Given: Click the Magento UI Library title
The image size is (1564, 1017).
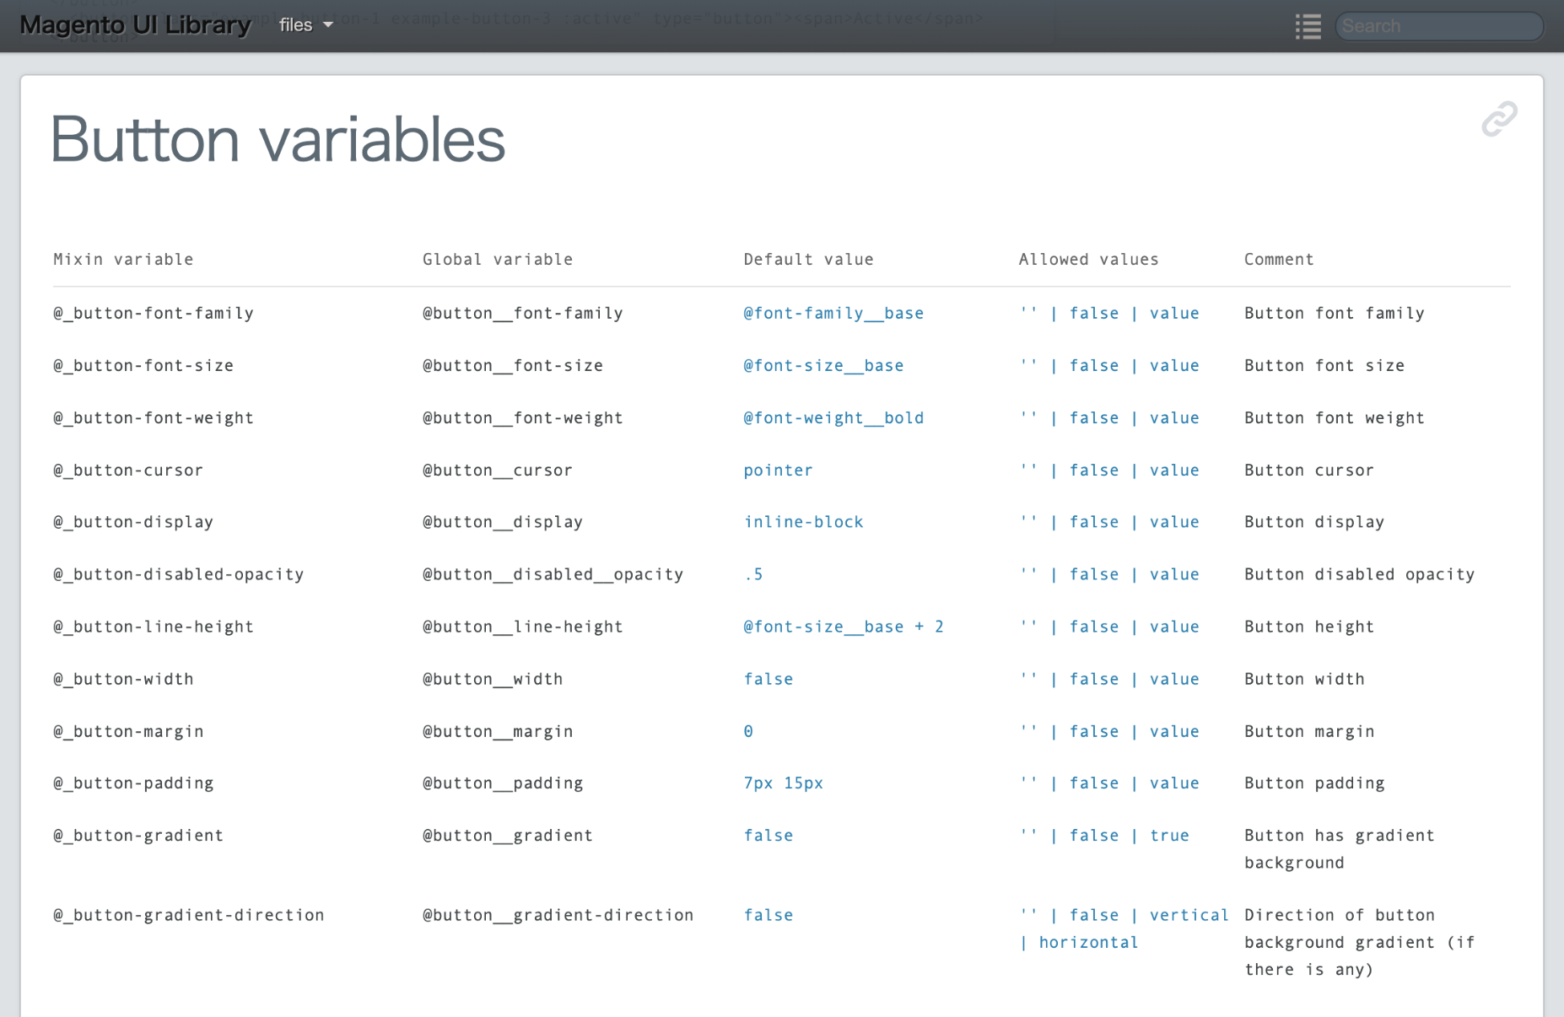Looking at the screenshot, I should [x=135, y=25].
